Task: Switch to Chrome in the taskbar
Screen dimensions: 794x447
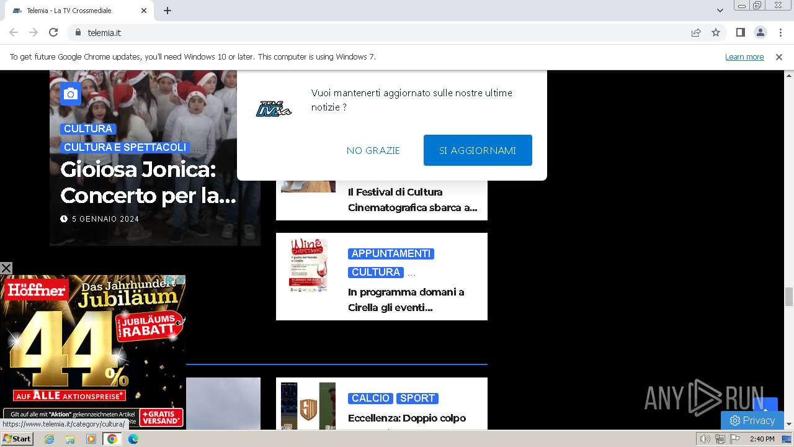Action: pyautogui.click(x=112, y=439)
